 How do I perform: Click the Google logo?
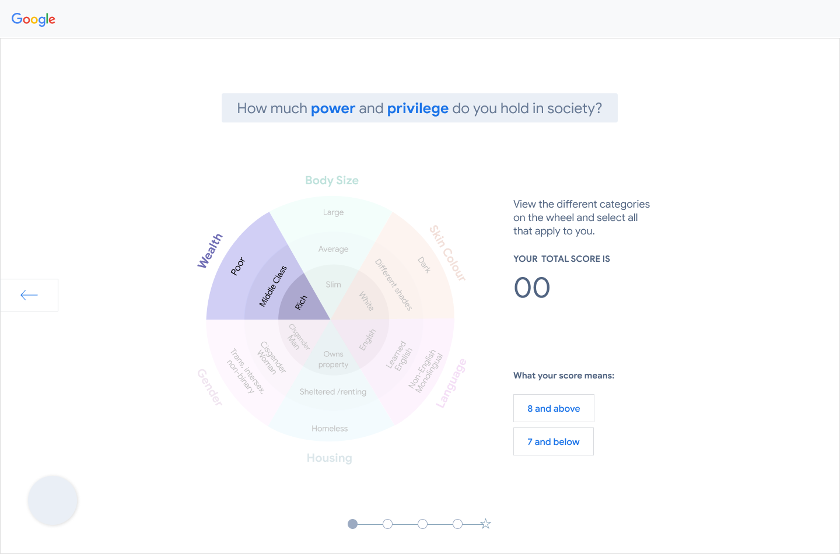pos(33,19)
